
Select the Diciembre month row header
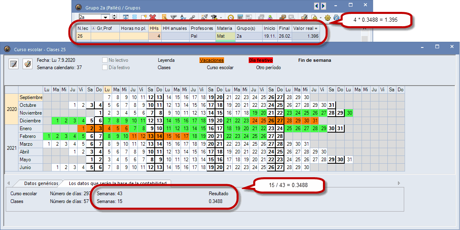click(x=31, y=121)
